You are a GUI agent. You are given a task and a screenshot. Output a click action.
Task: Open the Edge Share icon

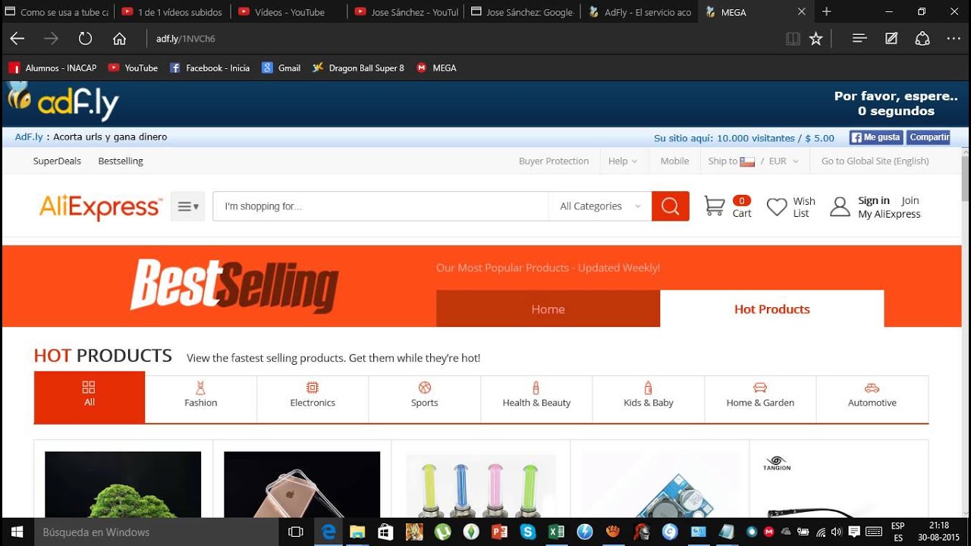click(x=922, y=39)
